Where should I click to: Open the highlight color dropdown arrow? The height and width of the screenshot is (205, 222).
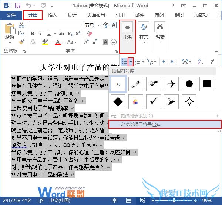pos(51,42)
